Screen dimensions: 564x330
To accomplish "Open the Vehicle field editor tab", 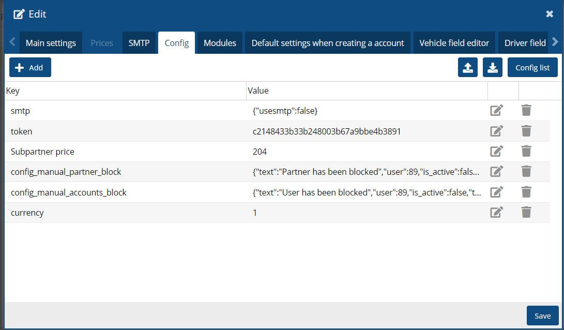I will pyautogui.click(x=454, y=43).
